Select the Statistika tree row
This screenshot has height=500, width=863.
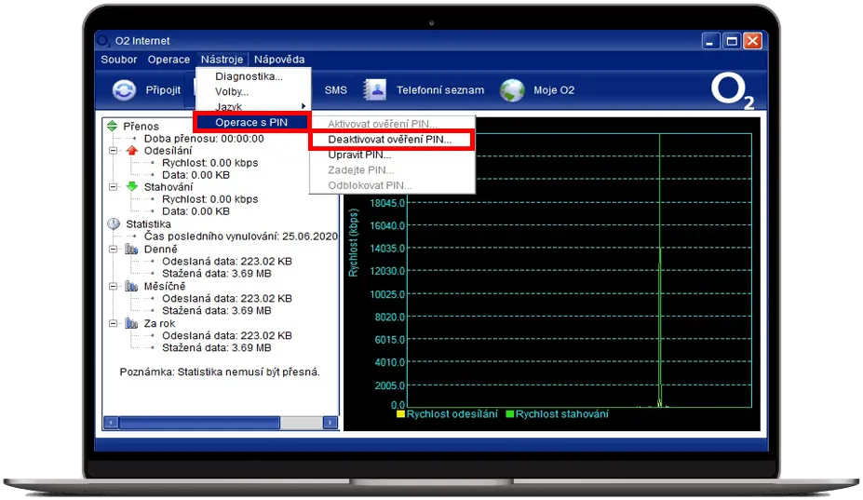point(148,224)
